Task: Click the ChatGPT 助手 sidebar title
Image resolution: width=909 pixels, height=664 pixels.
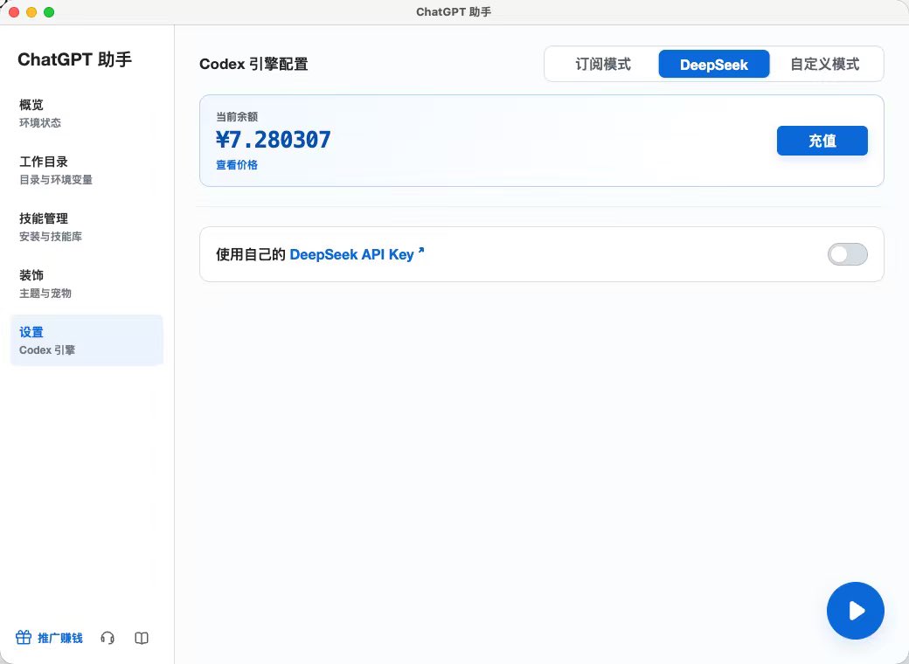Action: (x=75, y=59)
